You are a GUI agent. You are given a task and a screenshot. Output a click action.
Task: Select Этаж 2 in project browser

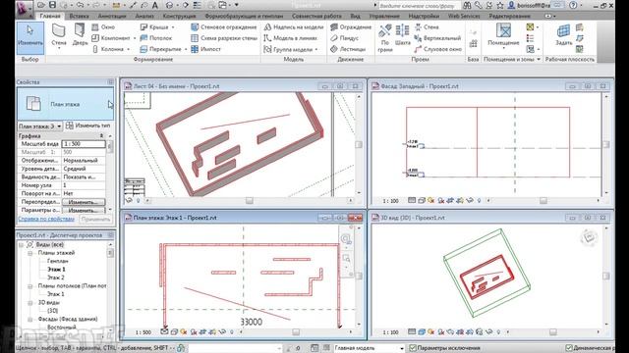coord(56,277)
